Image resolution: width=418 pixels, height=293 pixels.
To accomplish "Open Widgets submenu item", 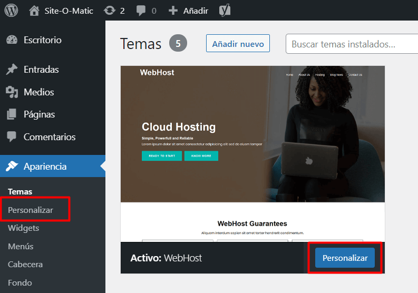I will point(24,228).
